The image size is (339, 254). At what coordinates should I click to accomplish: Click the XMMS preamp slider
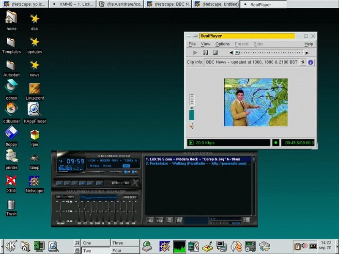60,210
